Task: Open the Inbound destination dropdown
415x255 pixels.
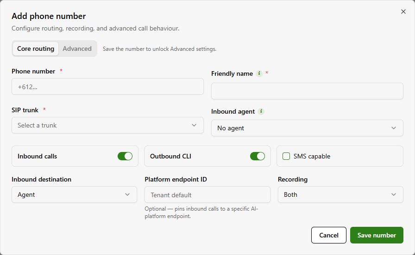Action: pos(74,194)
